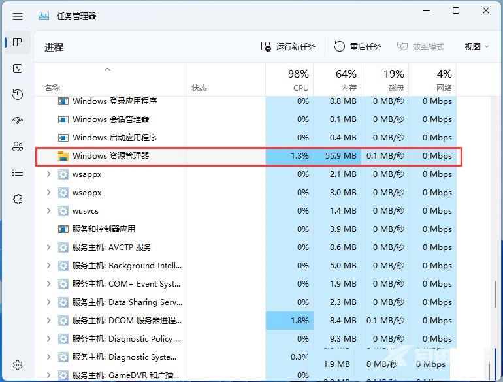Click 运行新任务 to run new task
The height and width of the screenshot is (382, 503).
point(287,47)
